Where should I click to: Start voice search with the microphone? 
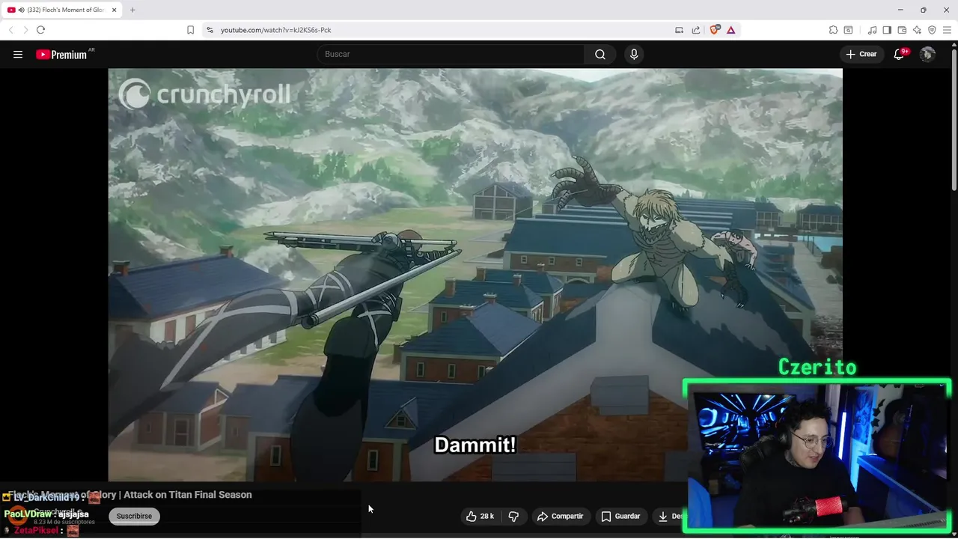click(634, 55)
